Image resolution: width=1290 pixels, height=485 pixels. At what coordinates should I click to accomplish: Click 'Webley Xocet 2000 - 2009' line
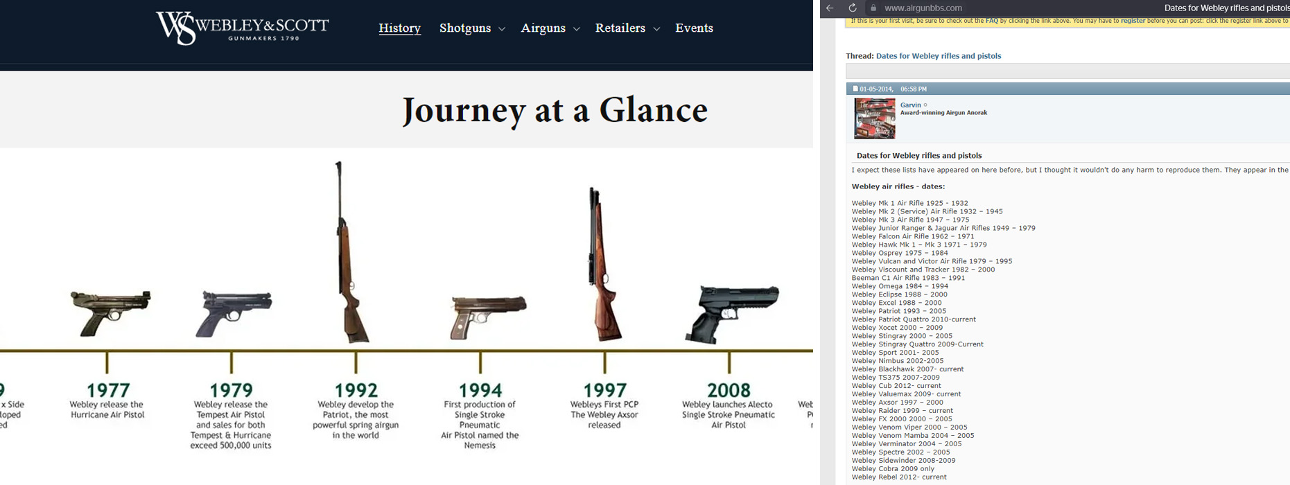coord(898,328)
